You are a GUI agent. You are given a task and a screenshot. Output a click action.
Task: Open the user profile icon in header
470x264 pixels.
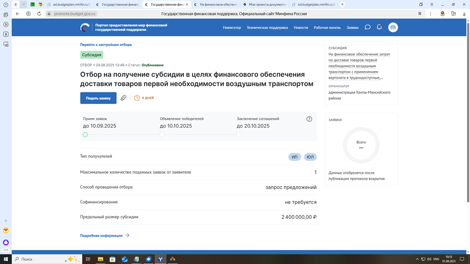[393, 27]
